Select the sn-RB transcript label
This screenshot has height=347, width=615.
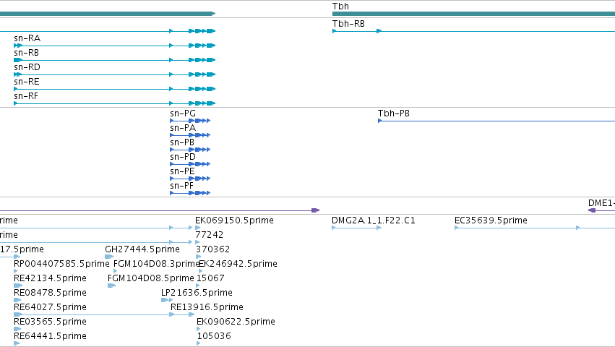(x=26, y=53)
